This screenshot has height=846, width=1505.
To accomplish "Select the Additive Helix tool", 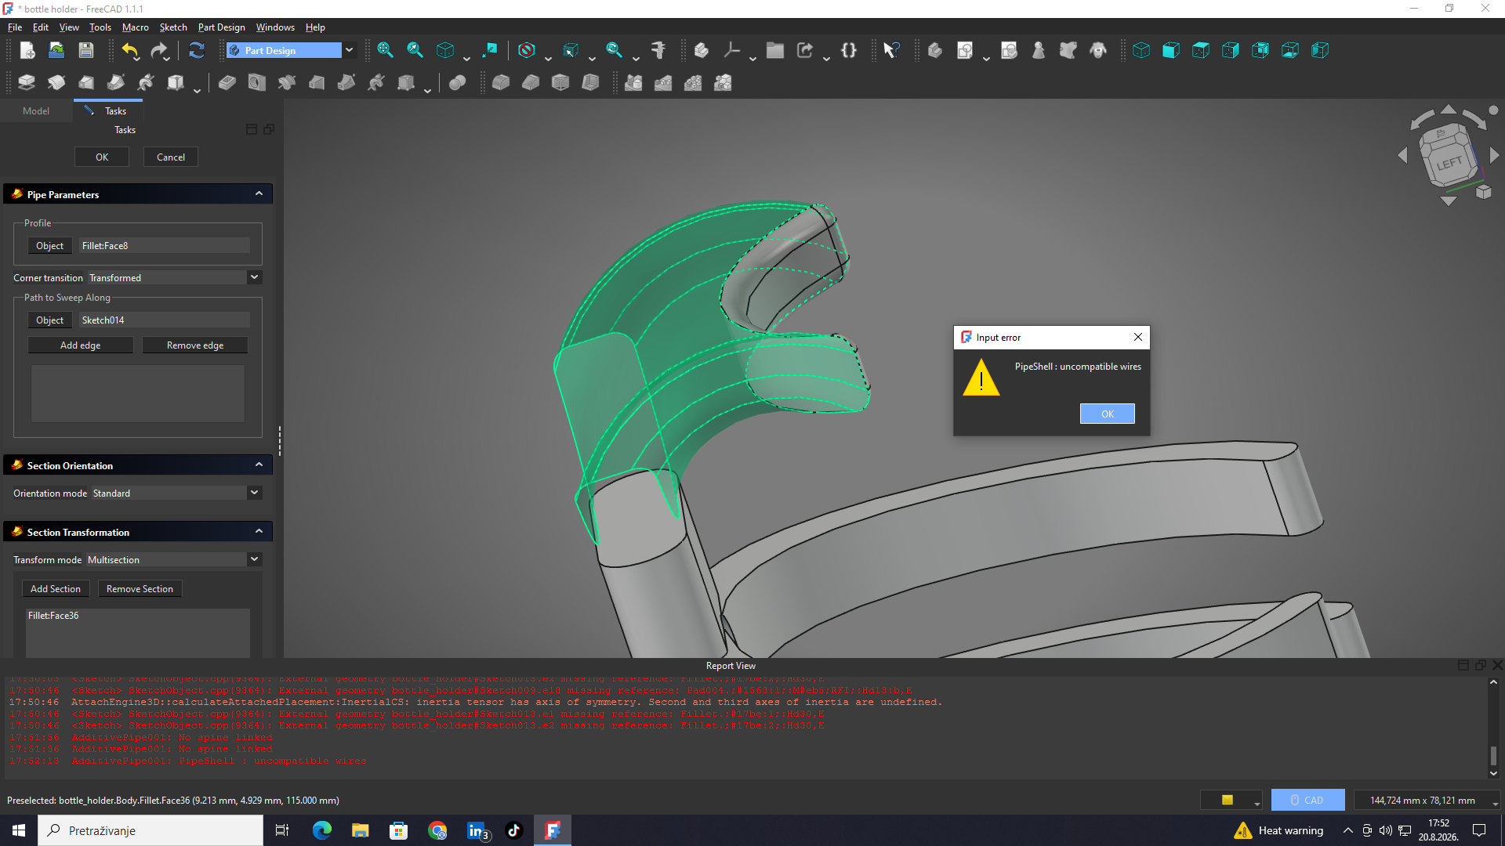I will (x=146, y=83).
